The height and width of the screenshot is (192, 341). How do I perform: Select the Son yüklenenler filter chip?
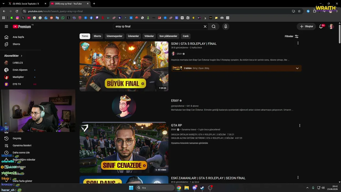click(x=168, y=36)
